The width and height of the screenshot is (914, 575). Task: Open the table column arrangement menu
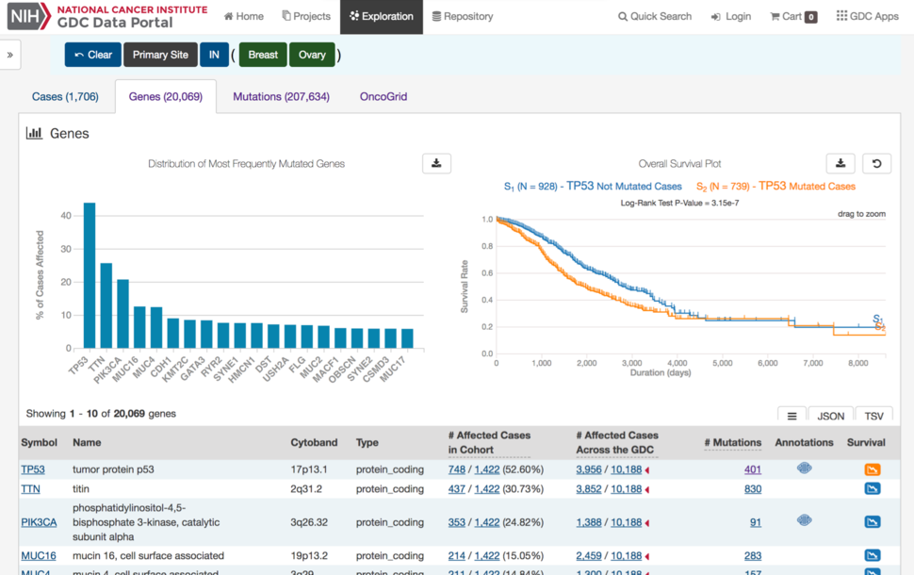pyautogui.click(x=792, y=416)
